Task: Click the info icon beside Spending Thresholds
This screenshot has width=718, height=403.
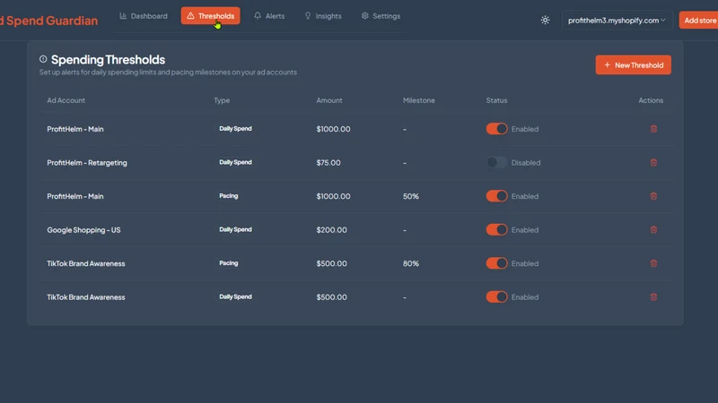Action: point(43,59)
